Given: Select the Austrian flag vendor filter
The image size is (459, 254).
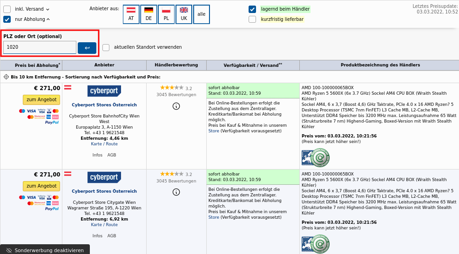Looking at the screenshot, I should (131, 14).
